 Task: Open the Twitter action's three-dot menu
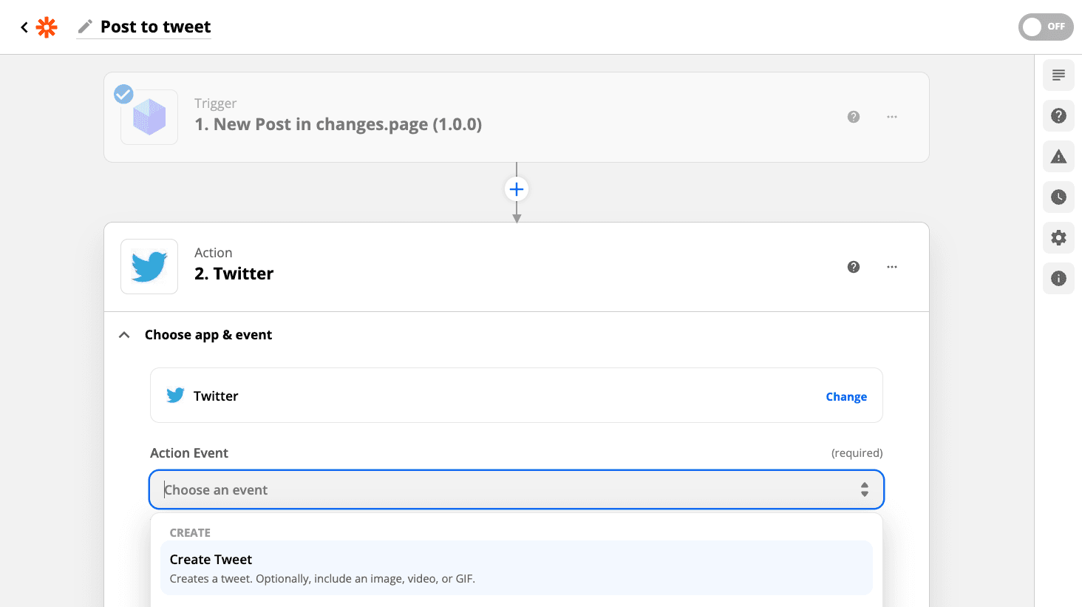(x=892, y=267)
